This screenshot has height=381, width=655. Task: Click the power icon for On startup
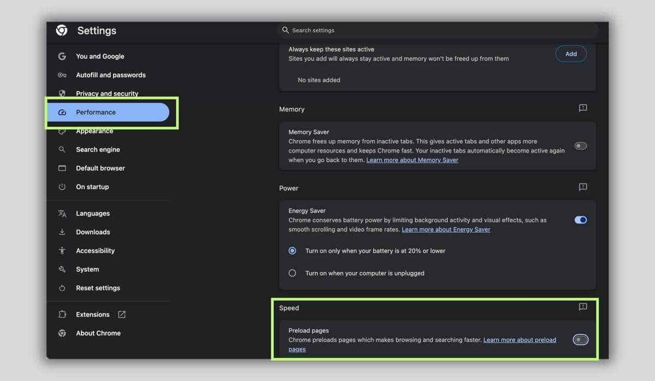point(62,187)
